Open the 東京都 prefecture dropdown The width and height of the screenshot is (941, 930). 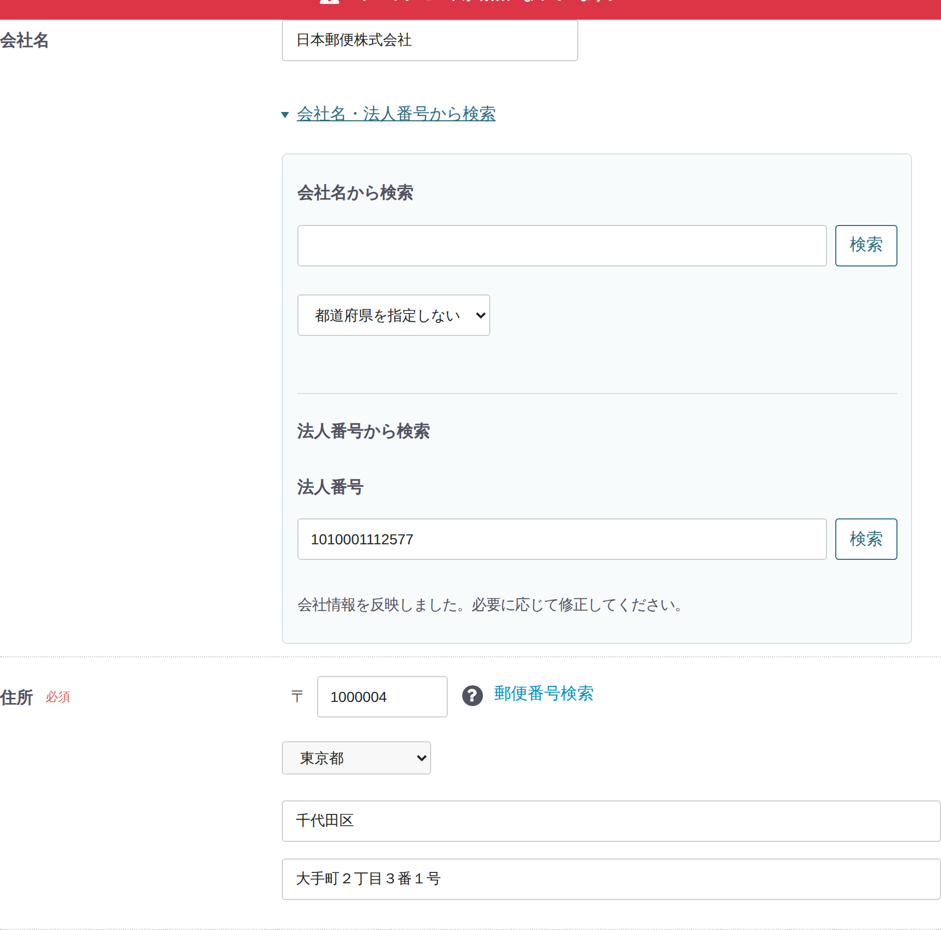pyautogui.click(x=357, y=758)
